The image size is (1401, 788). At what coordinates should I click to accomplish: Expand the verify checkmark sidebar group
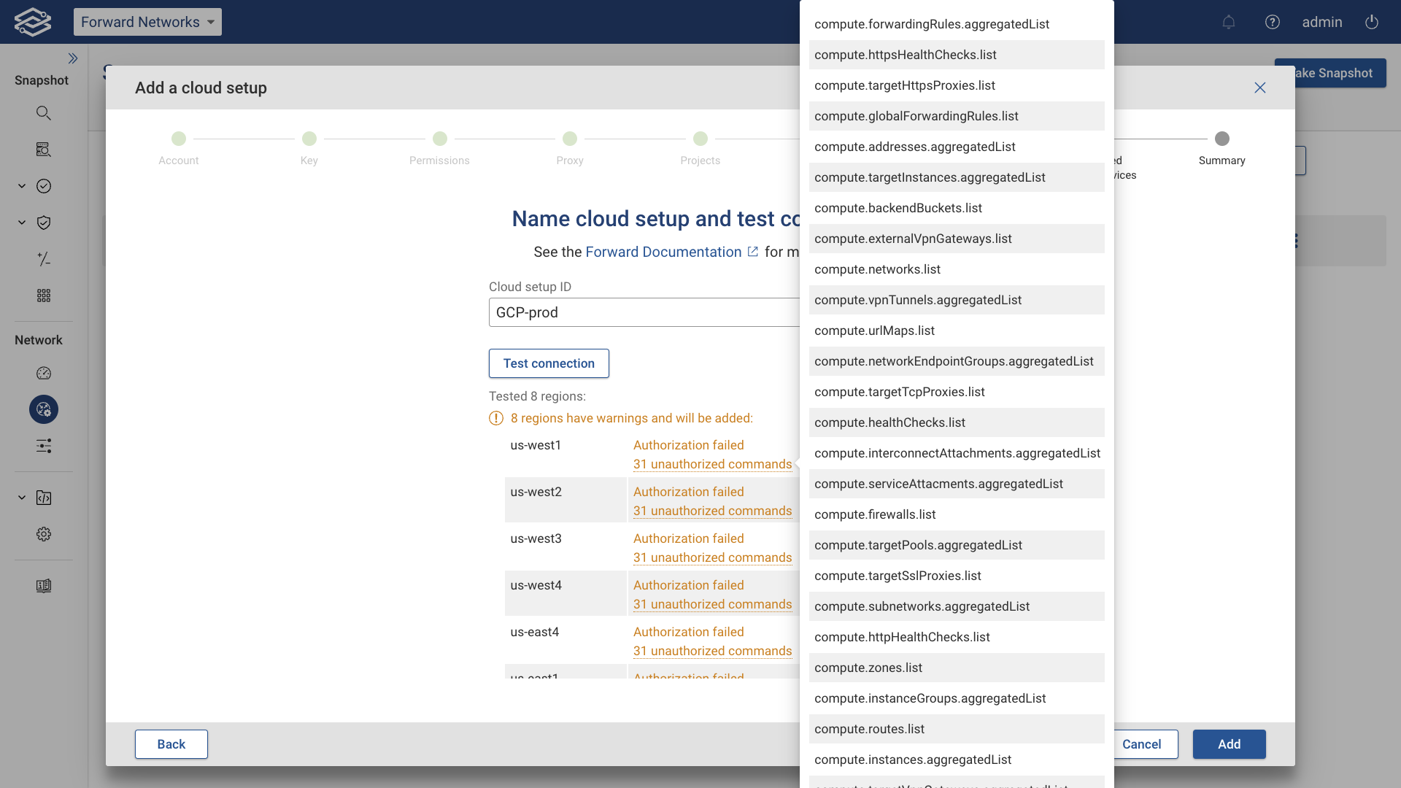pos(22,186)
